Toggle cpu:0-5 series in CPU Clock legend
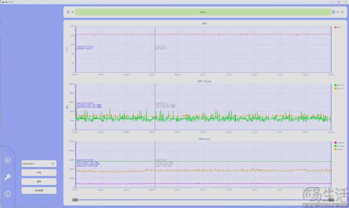349x208 pixels. click(x=339, y=85)
